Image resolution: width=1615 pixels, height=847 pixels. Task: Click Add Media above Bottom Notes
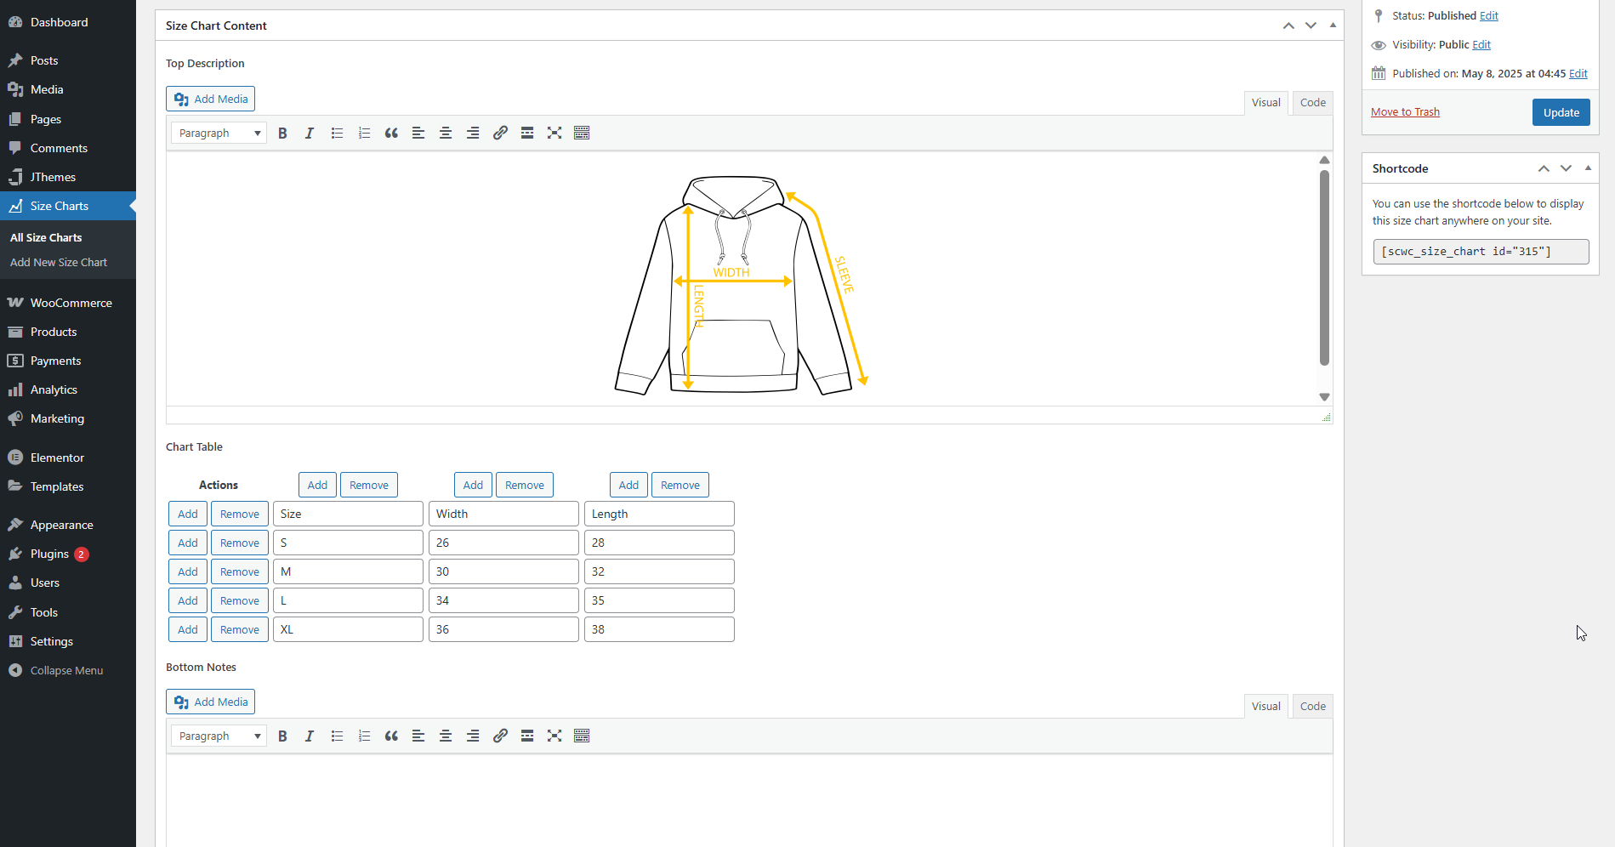pos(210,701)
